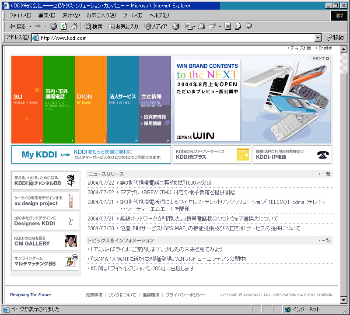Click the 免責事項 footer link
Image resolution: width=350 pixels, height=315 pixels.
(94, 295)
